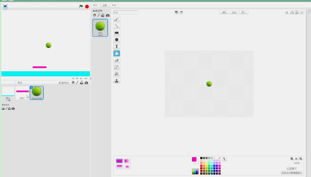Select the Eraser tool

pos(117,60)
